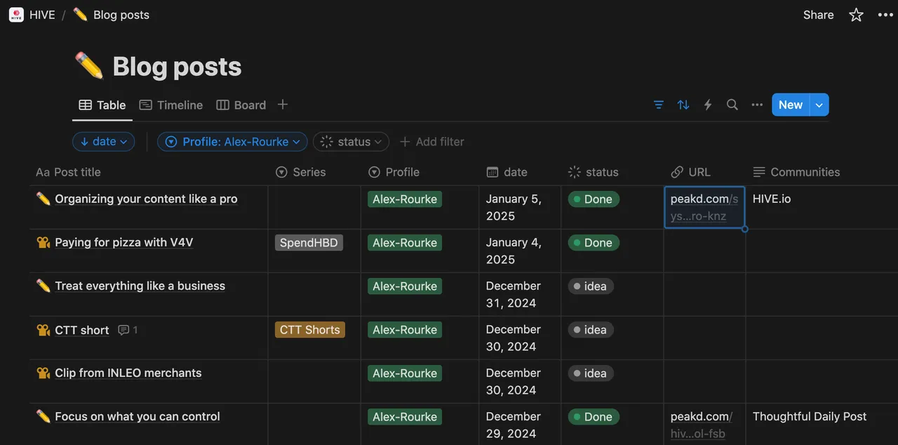Click the search magnifier icon

(732, 105)
